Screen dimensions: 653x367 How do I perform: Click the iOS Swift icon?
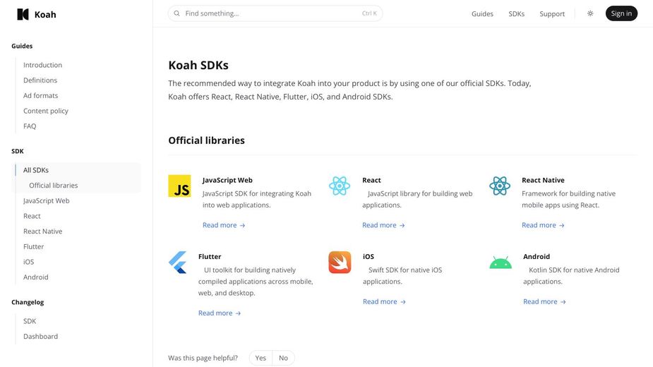[340, 263]
